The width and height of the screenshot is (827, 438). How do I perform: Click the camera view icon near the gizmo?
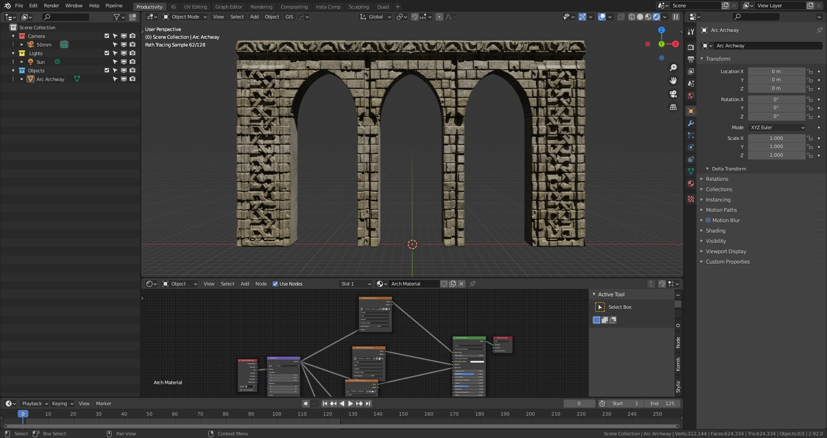click(x=673, y=94)
